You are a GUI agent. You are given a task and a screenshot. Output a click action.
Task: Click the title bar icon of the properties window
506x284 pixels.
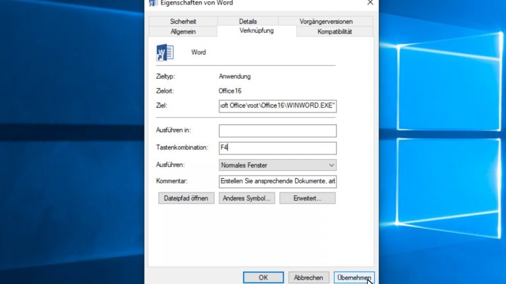tap(153, 3)
